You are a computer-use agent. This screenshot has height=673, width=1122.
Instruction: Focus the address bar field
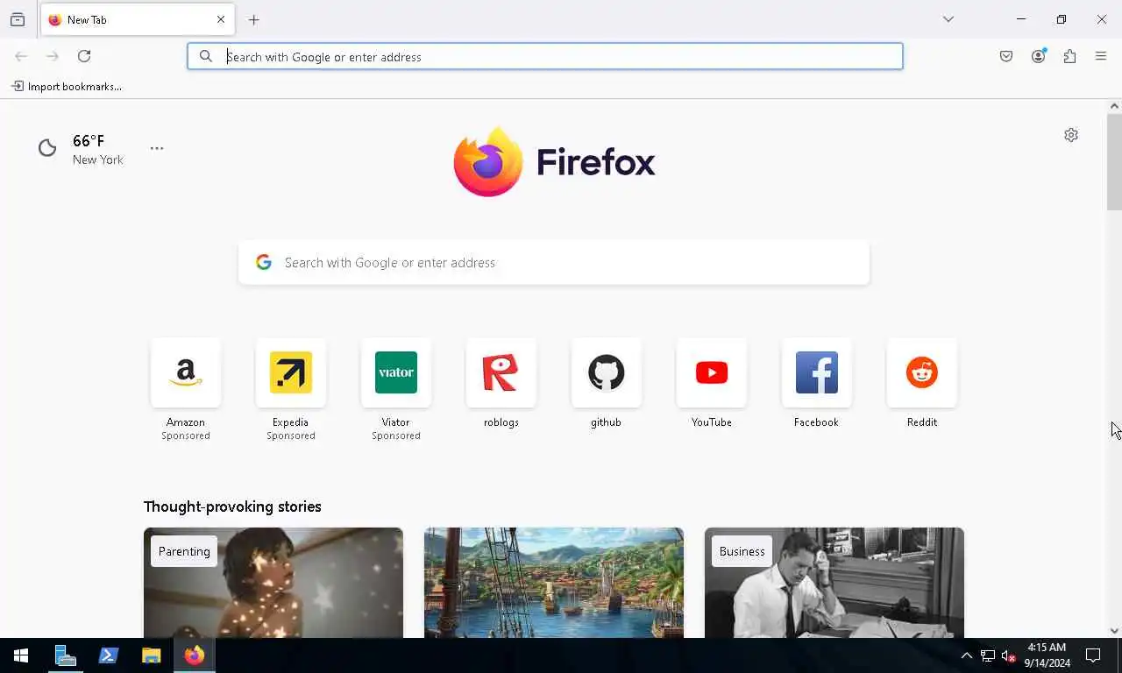(545, 56)
